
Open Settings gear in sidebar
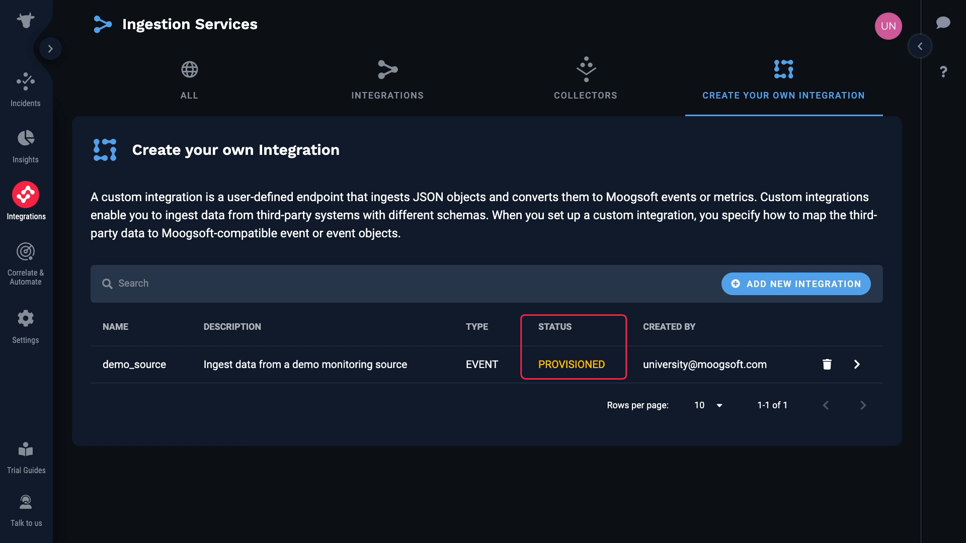(x=26, y=318)
